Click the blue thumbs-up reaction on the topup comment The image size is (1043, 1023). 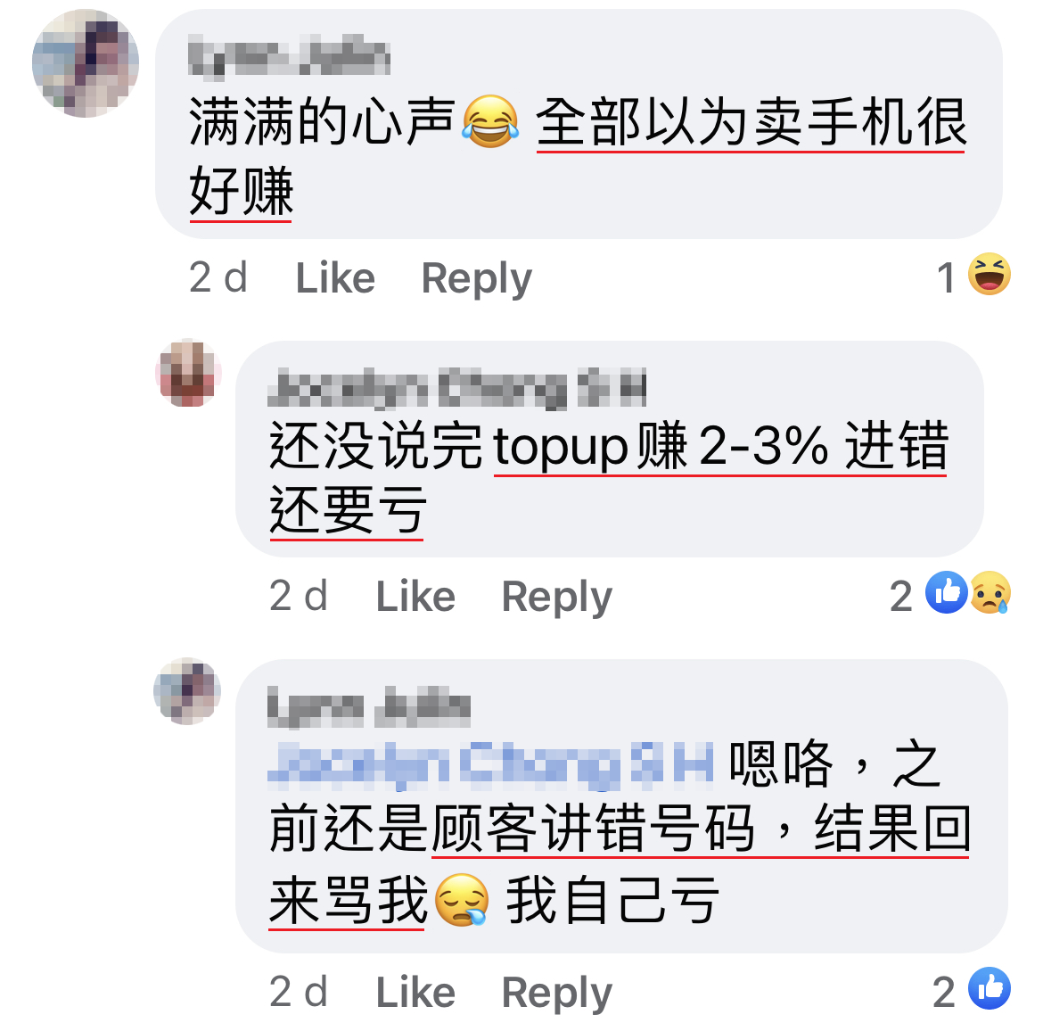point(947,592)
